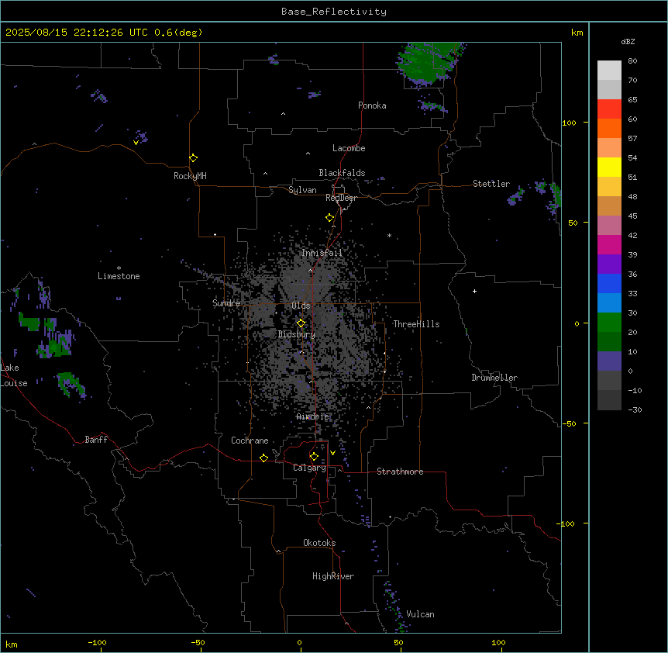
Task: Click the yellow diamond between Olds and Didsbury
Action: click(x=301, y=323)
